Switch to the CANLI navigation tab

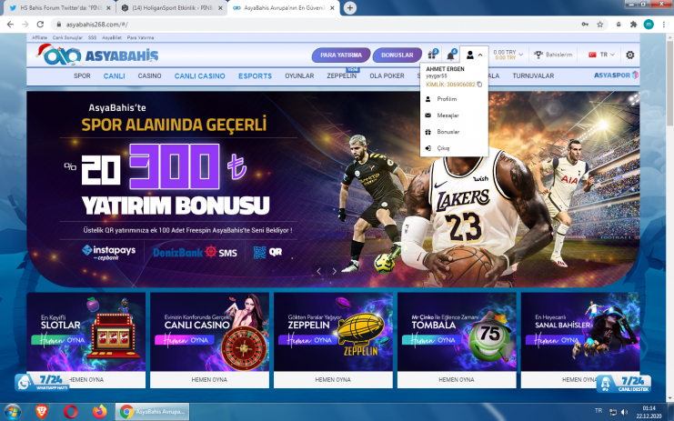pos(114,75)
